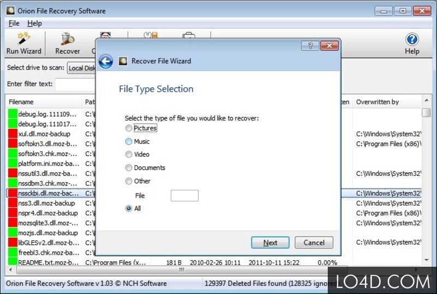Screen dimensions: 437x294
Task: Click the 2011-10-11 15:22 date cell
Action: pyautogui.click(x=274, y=262)
